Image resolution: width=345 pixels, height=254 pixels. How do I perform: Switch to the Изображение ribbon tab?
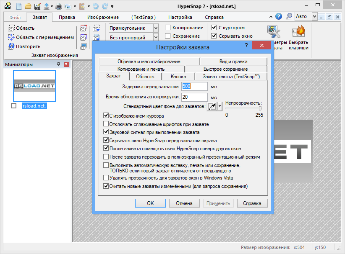tap(103, 17)
